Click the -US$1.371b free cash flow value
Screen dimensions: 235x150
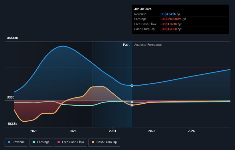169,24
